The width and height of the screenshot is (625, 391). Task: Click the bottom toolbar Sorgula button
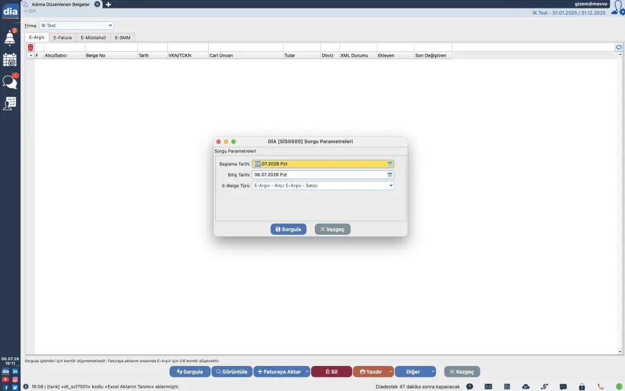pyautogui.click(x=190, y=371)
